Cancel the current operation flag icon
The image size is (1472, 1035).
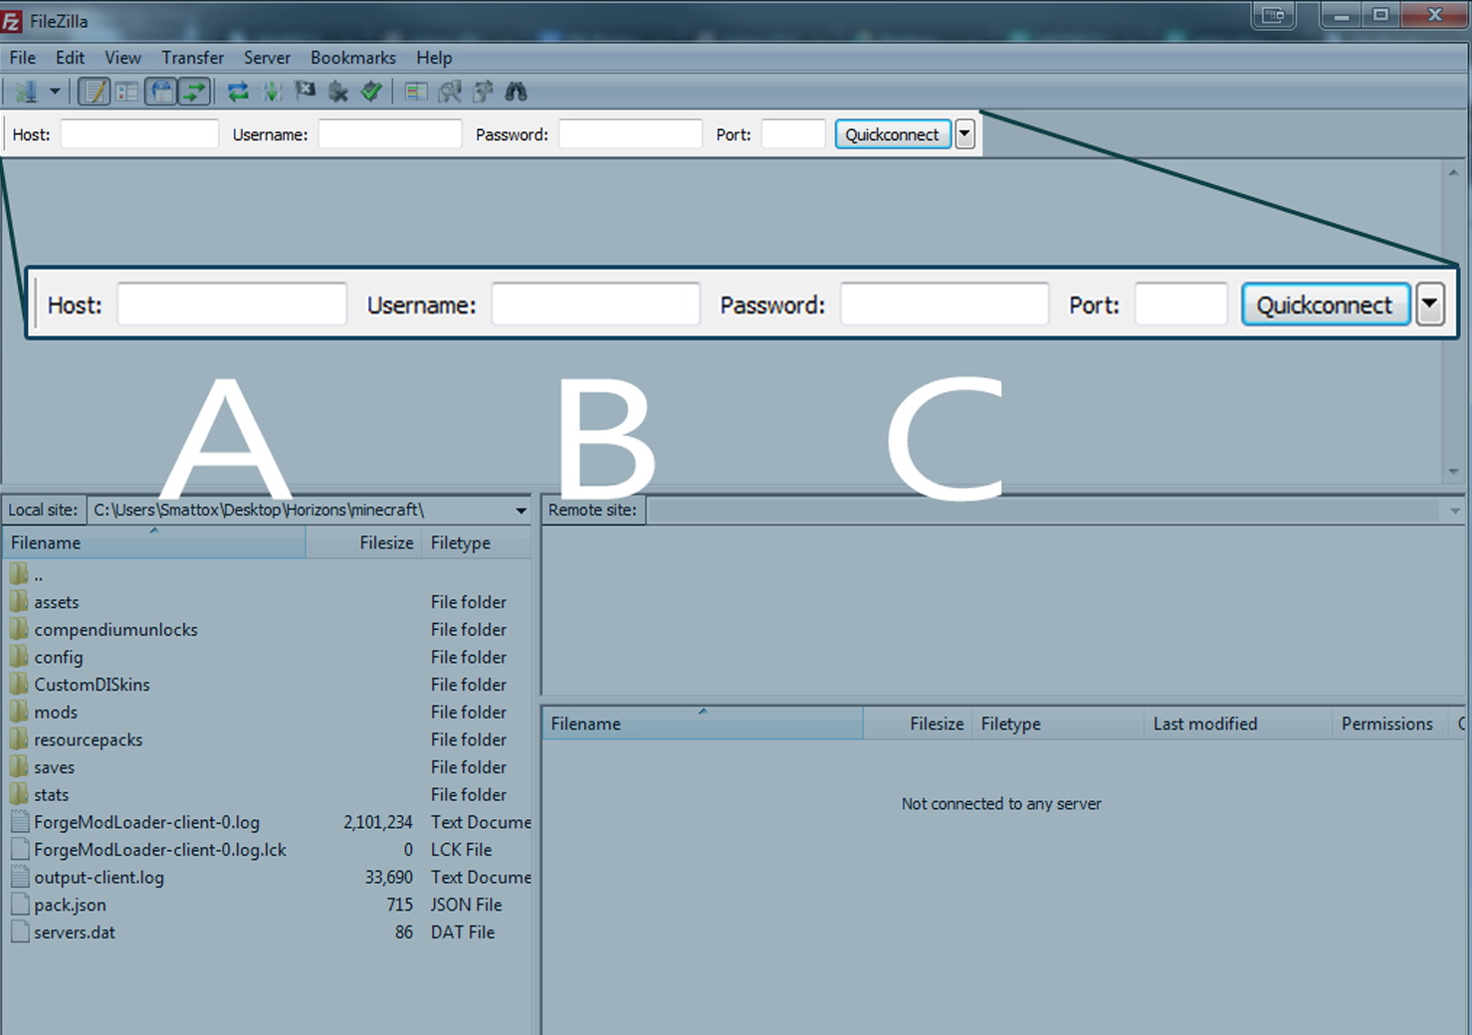tap(306, 92)
